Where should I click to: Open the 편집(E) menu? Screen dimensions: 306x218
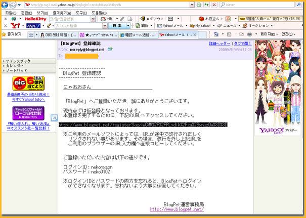(x=26, y=13)
